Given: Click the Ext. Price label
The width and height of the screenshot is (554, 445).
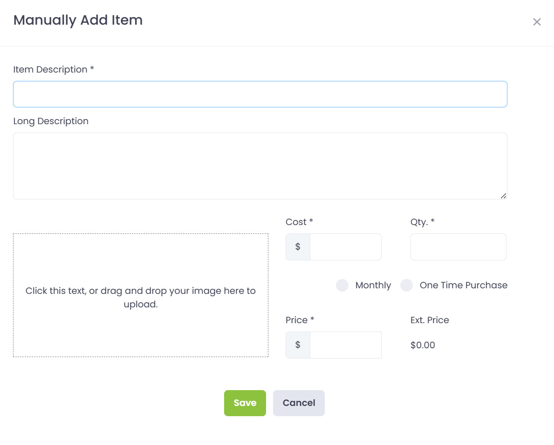Looking at the screenshot, I should 430,320.
